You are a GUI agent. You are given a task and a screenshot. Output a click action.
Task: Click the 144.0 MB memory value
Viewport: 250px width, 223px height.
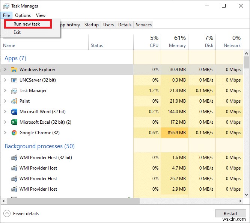(x=177, y=112)
